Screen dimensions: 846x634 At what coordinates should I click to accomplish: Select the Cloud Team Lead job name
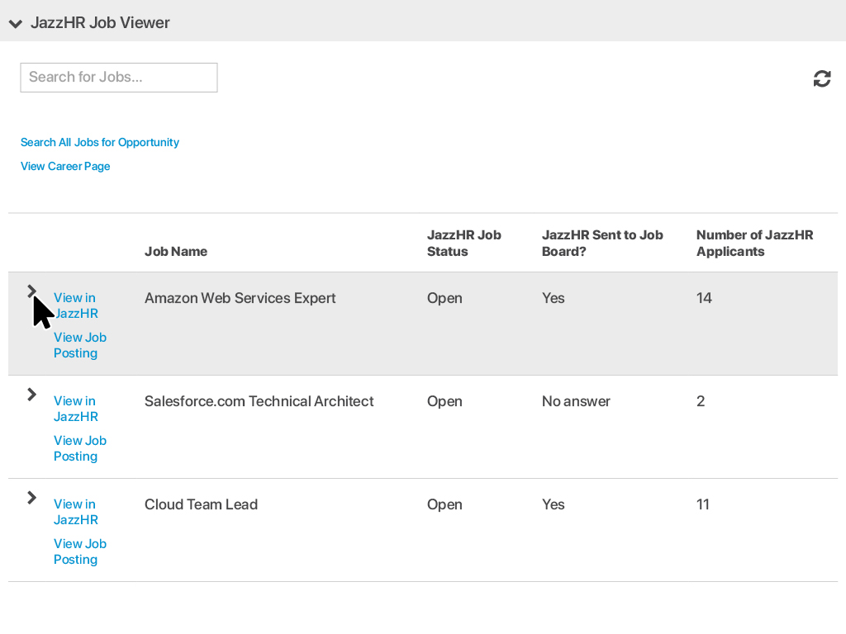point(201,505)
